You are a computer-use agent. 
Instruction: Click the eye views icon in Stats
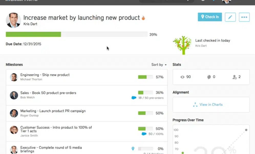[182, 77]
